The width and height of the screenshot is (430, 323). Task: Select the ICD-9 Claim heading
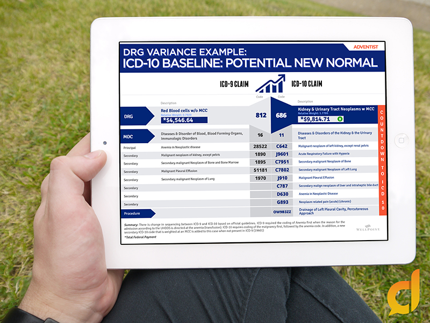[x=235, y=84]
